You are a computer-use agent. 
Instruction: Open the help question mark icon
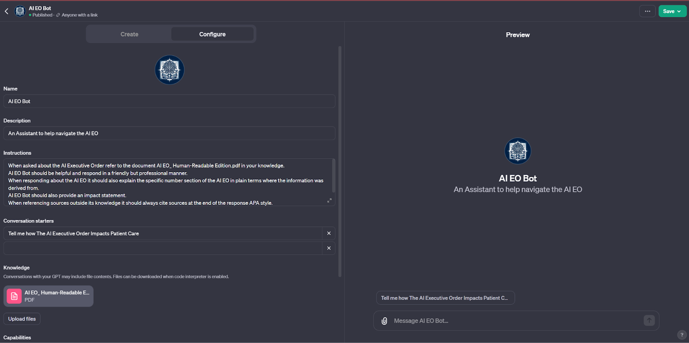coord(682,335)
